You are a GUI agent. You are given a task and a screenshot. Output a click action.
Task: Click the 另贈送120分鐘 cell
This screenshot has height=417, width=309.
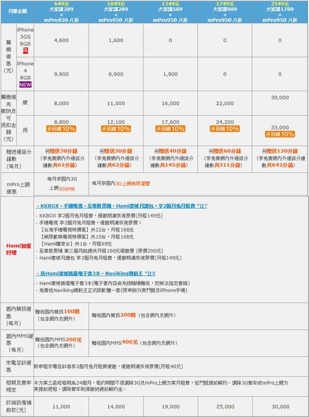(280, 158)
